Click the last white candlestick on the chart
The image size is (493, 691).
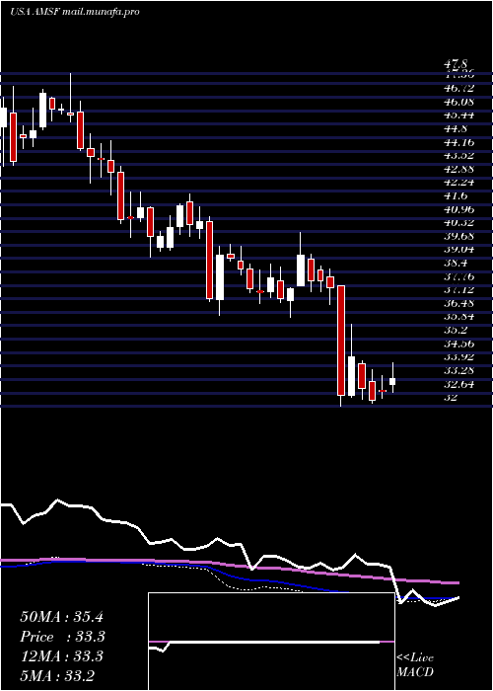[392, 382]
